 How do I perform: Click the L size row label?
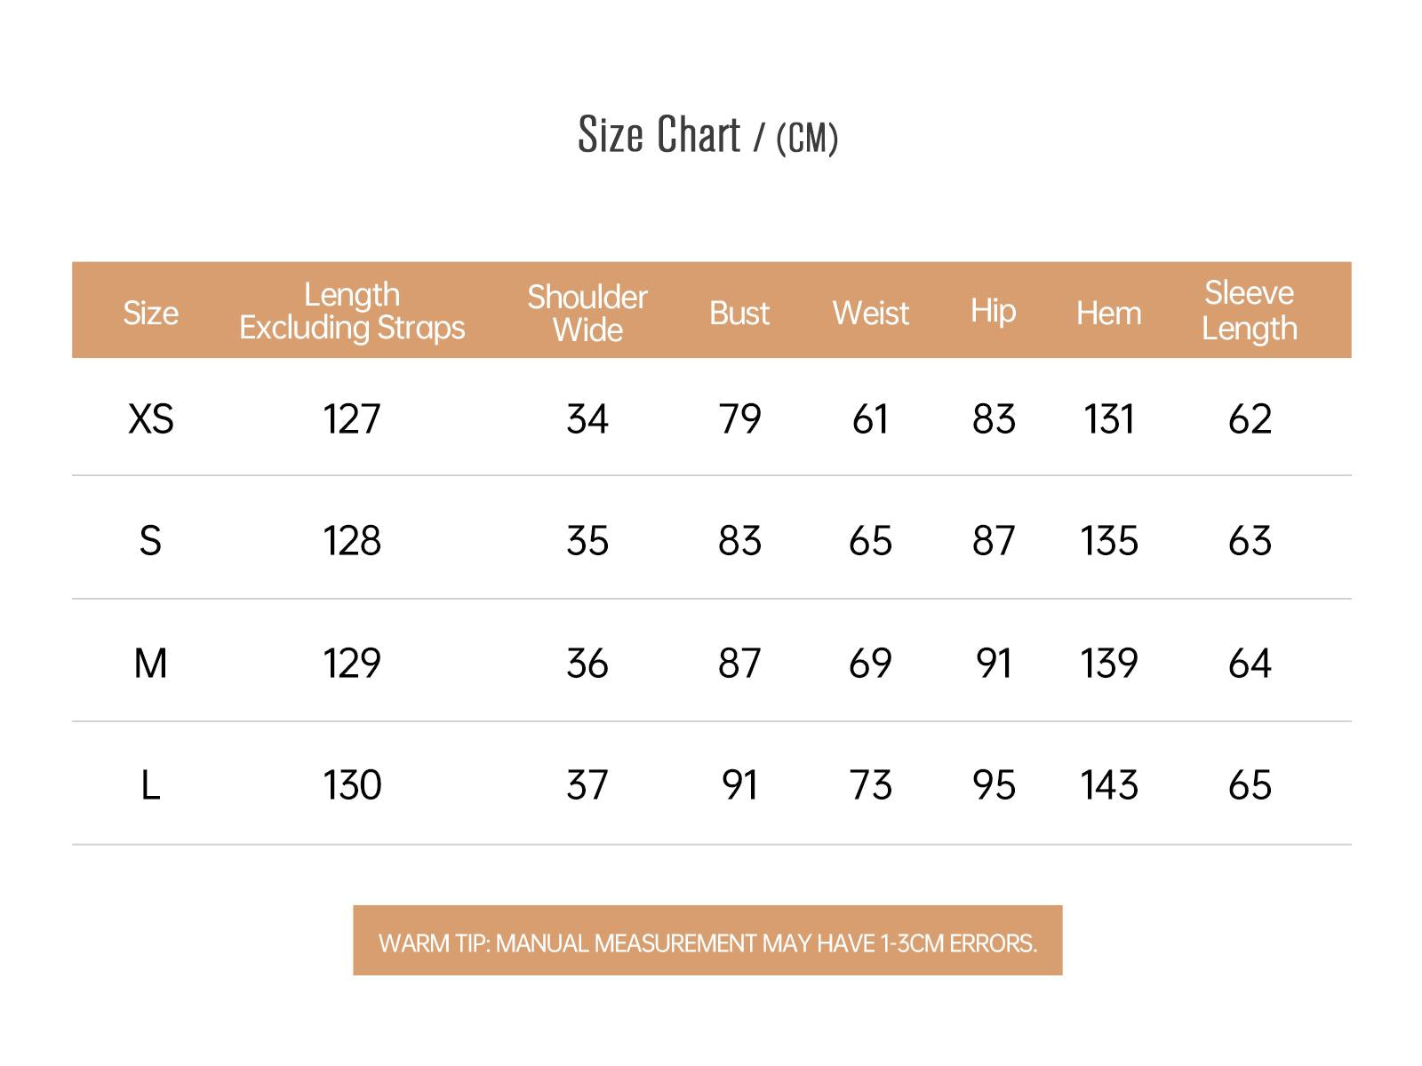[150, 785]
